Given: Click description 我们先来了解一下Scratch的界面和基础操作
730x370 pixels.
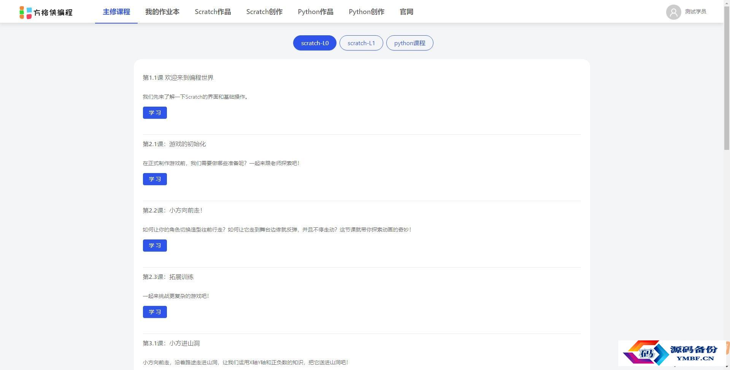Looking at the screenshot, I should [196, 97].
